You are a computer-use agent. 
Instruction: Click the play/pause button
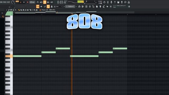tap(21, 2)
